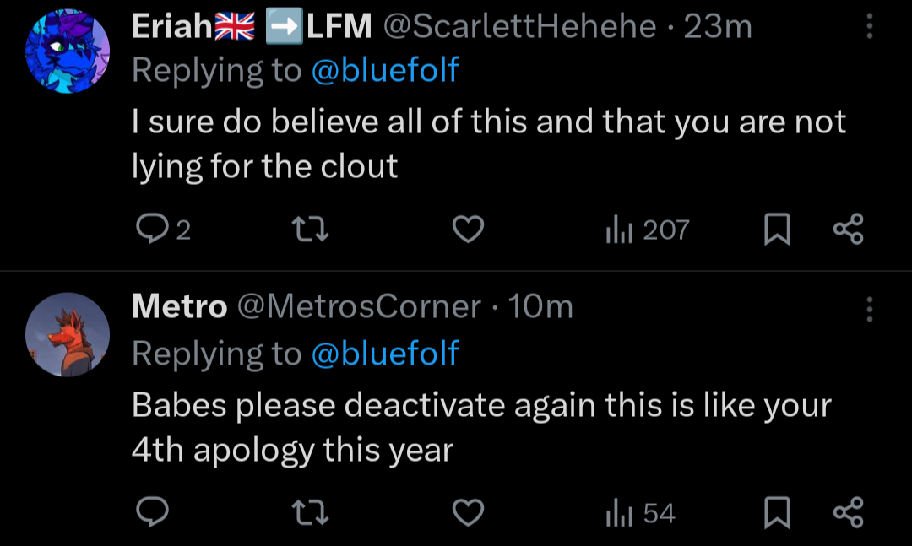Share Eriah's tweet via share icon

tap(849, 229)
